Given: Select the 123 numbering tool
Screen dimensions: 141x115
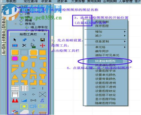Looking at the screenshot, I should coord(15,45).
